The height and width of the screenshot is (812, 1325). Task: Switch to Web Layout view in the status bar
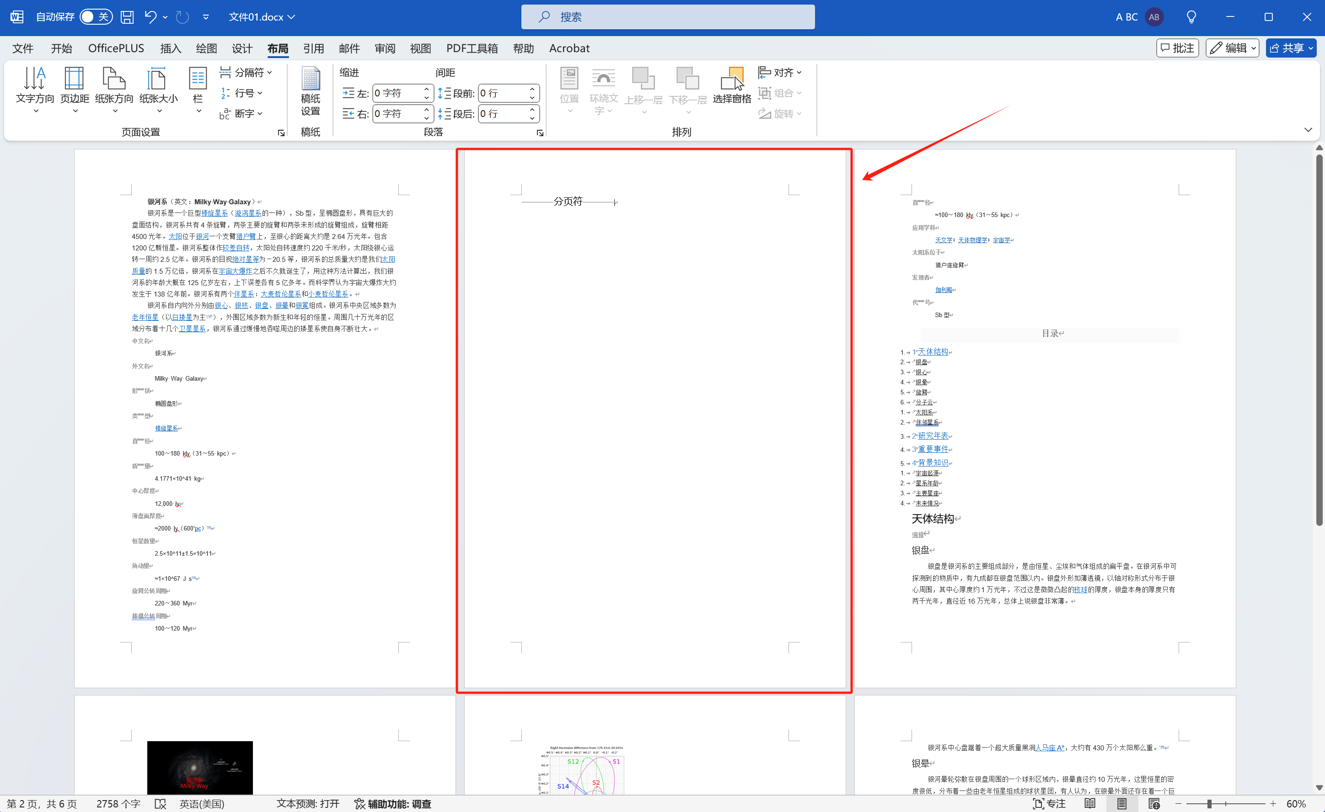point(1154,803)
